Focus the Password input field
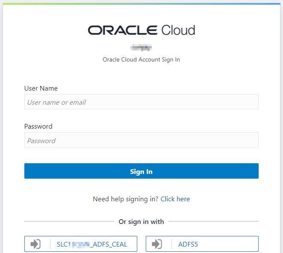This screenshot has height=253, width=283. (141, 140)
